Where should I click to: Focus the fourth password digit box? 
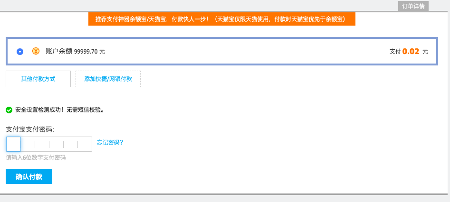coord(56,144)
